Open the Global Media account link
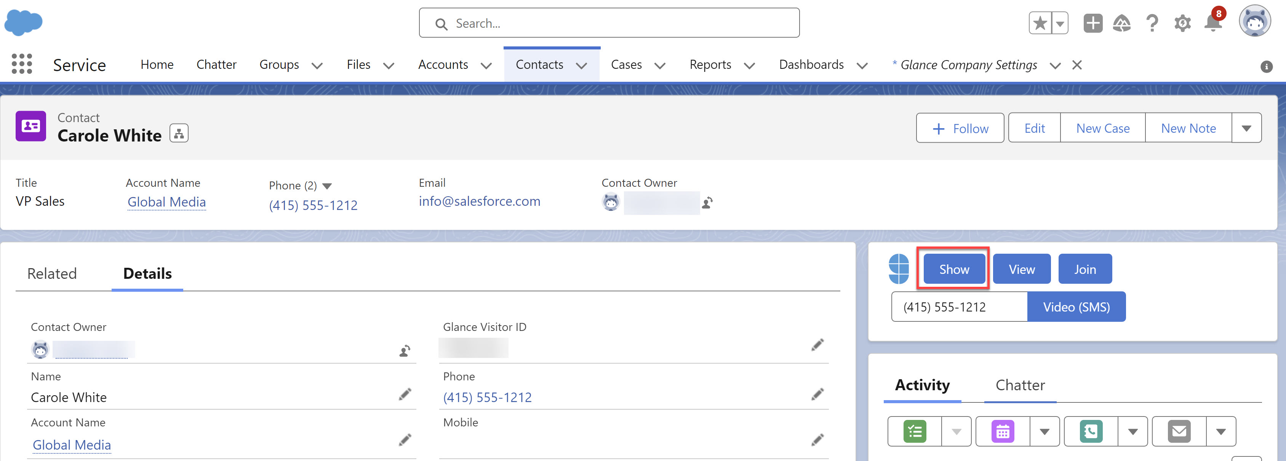 pos(167,202)
